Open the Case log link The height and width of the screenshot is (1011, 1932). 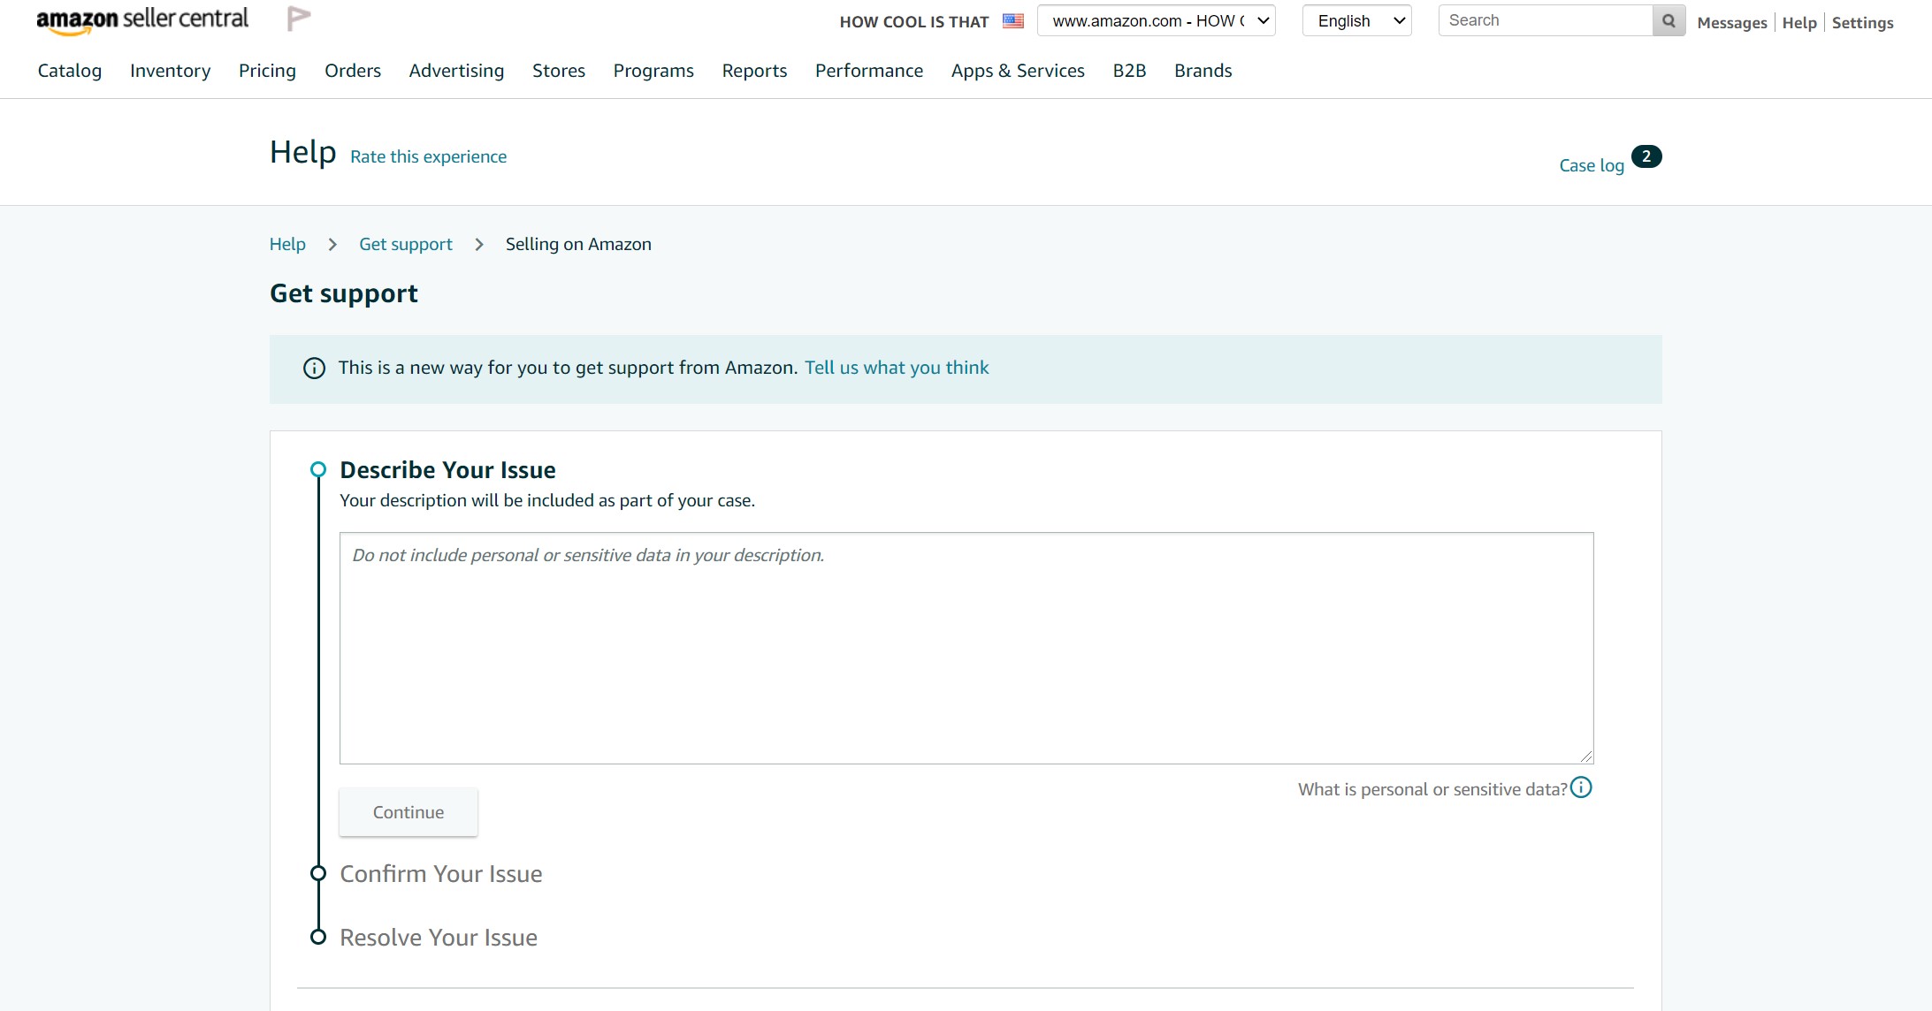(x=1592, y=165)
